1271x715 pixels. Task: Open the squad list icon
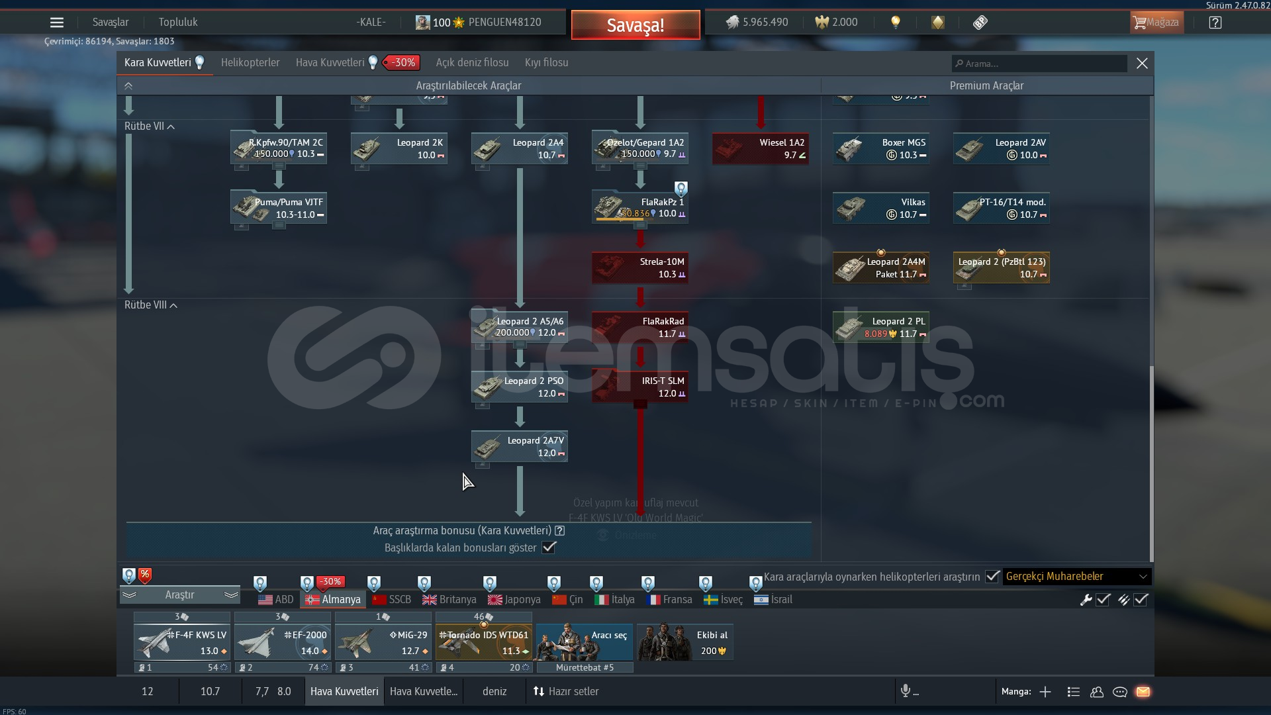(1074, 692)
